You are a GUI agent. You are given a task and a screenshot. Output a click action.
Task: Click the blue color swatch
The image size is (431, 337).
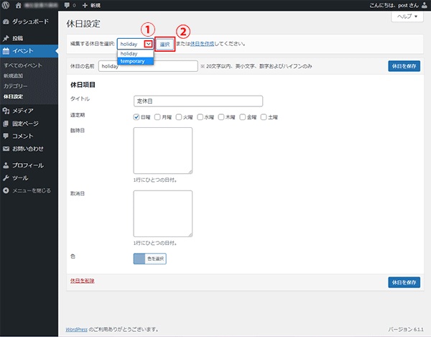139,259
